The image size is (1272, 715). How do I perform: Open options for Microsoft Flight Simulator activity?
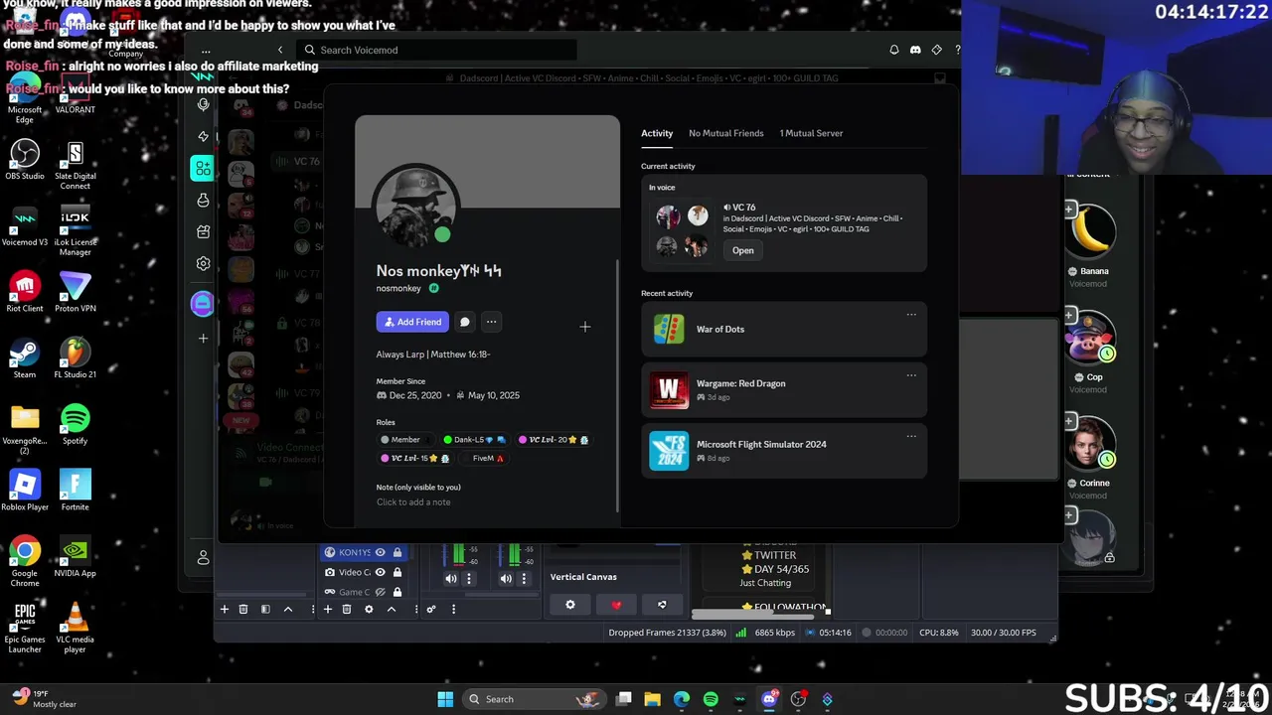[x=910, y=436]
